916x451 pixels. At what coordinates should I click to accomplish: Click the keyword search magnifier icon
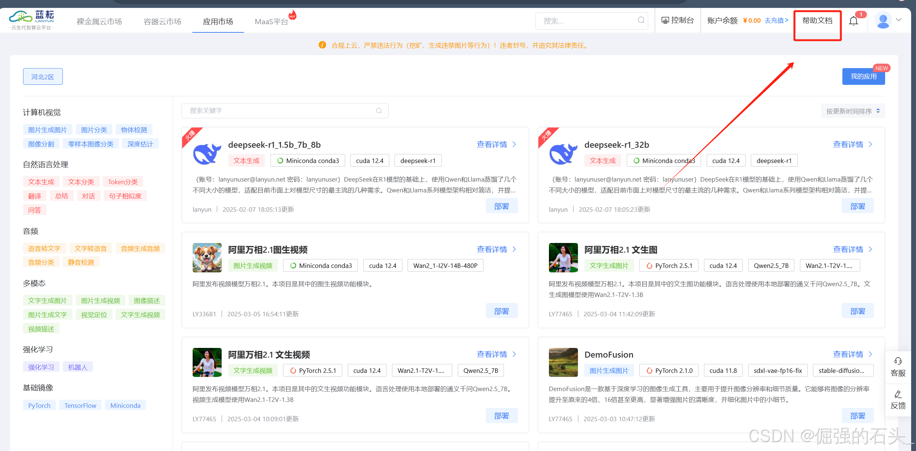[379, 111]
